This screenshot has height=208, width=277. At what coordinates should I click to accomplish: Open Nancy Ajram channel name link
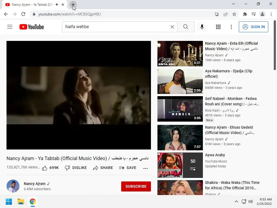[x=35, y=184]
